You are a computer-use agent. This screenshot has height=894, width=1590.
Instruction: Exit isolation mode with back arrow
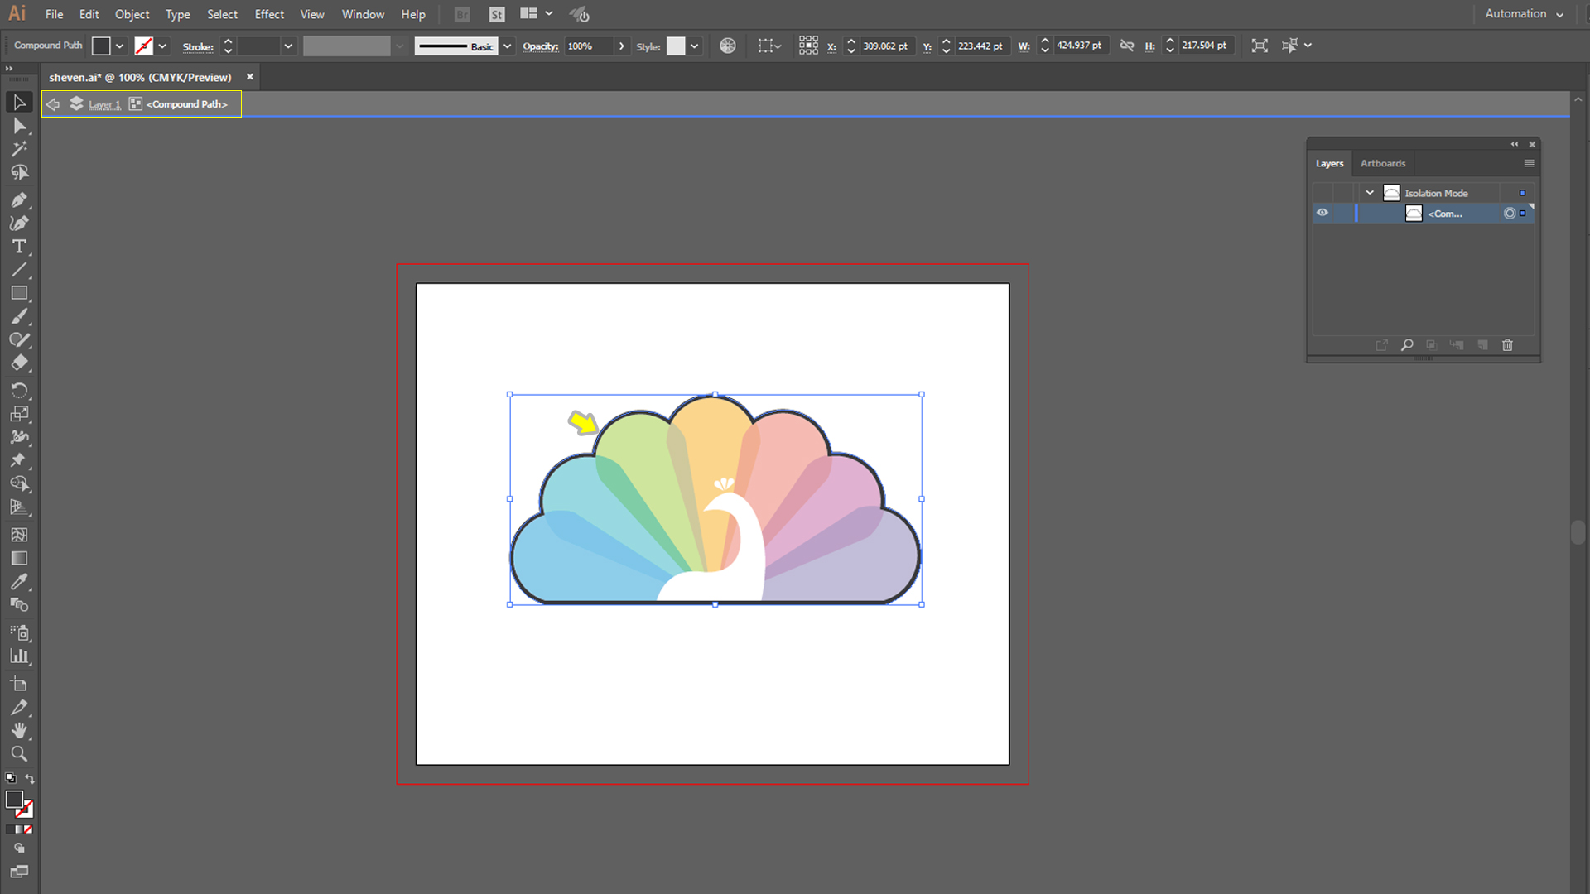pos(53,104)
